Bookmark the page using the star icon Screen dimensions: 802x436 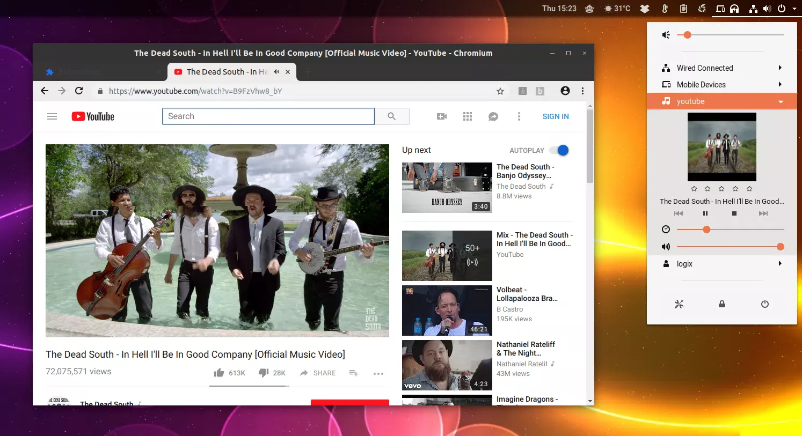[500, 91]
